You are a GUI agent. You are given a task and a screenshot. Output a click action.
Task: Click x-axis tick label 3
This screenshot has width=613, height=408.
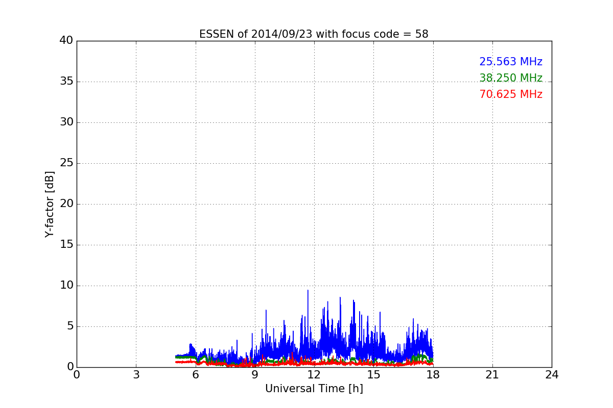coord(136,375)
